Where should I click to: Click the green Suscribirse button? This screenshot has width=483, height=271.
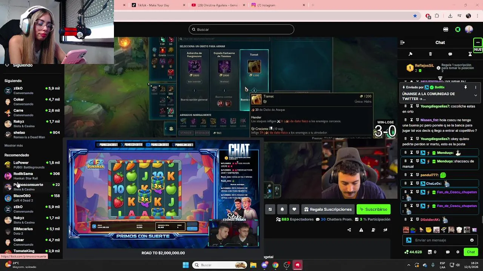coord(373,209)
